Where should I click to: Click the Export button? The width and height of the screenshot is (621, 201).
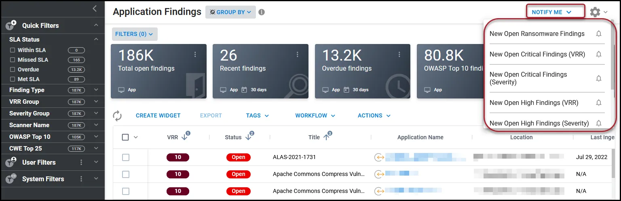[x=211, y=115]
